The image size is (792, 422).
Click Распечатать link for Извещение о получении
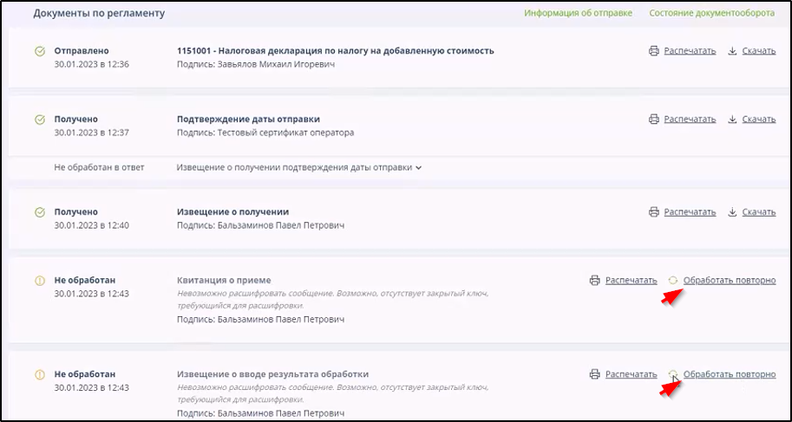coord(690,212)
